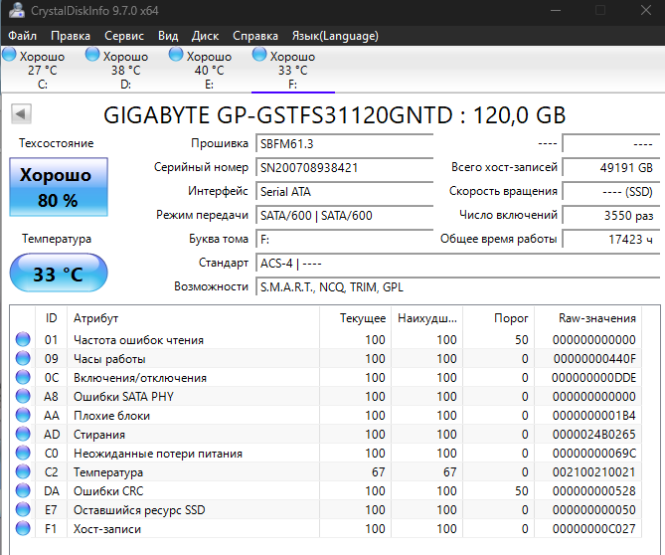
Task: Select the Неожиданные потери питания attribute text
Action: coord(158,454)
